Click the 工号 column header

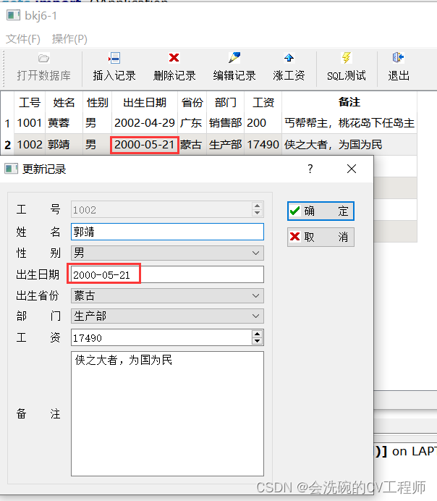coord(30,102)
